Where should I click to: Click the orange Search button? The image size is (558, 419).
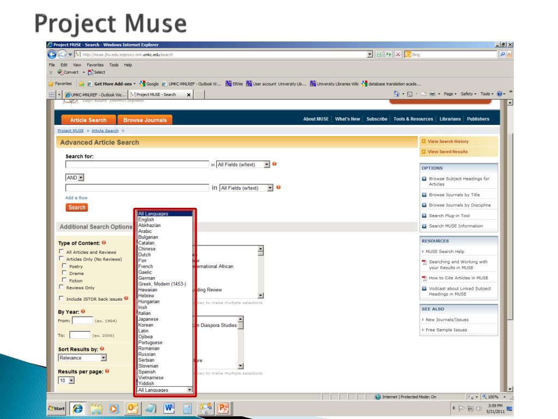pos(77,207)
